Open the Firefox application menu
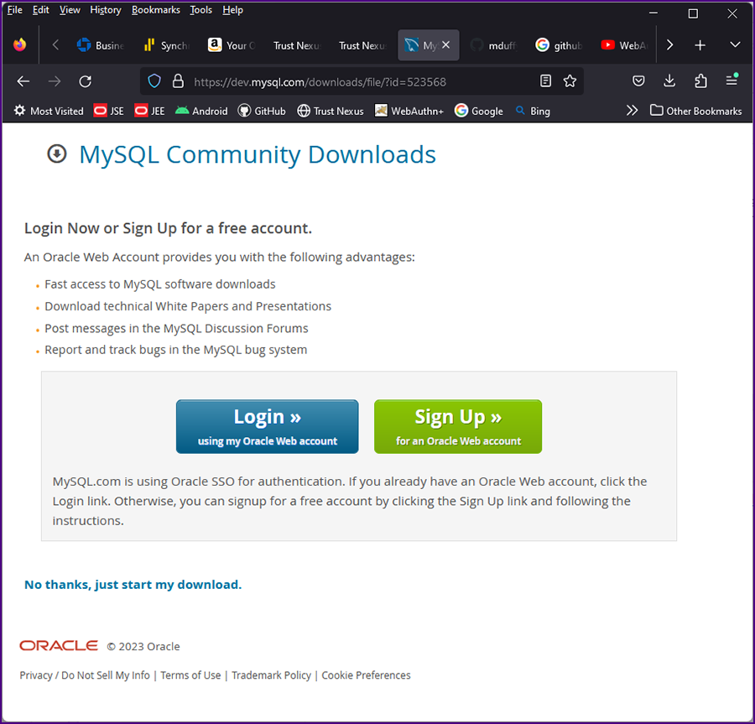 pos(732,80)
